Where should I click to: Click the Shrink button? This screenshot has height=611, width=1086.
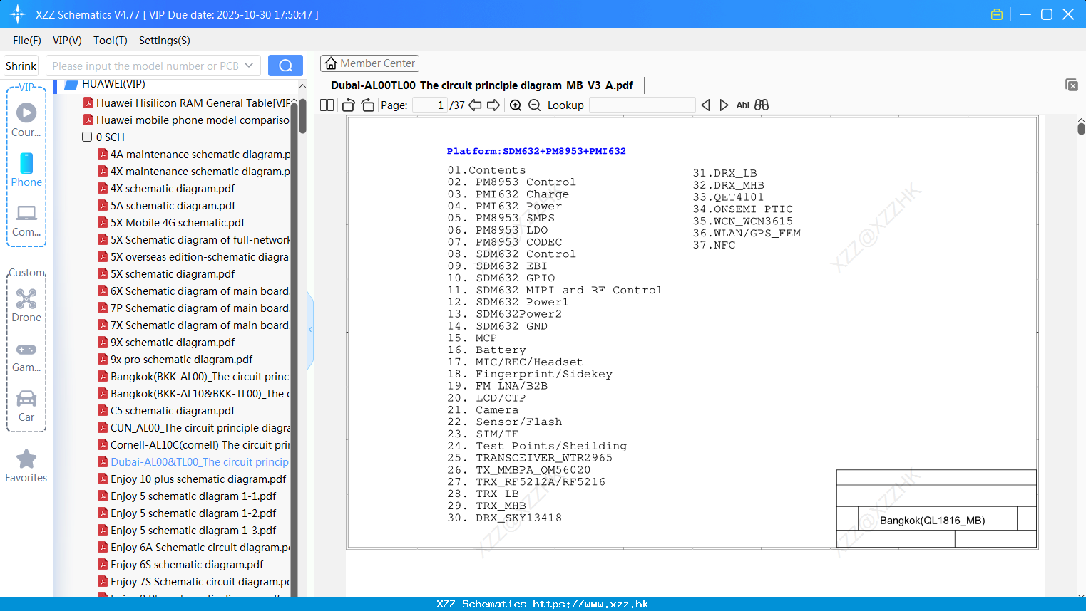(21, 66)
